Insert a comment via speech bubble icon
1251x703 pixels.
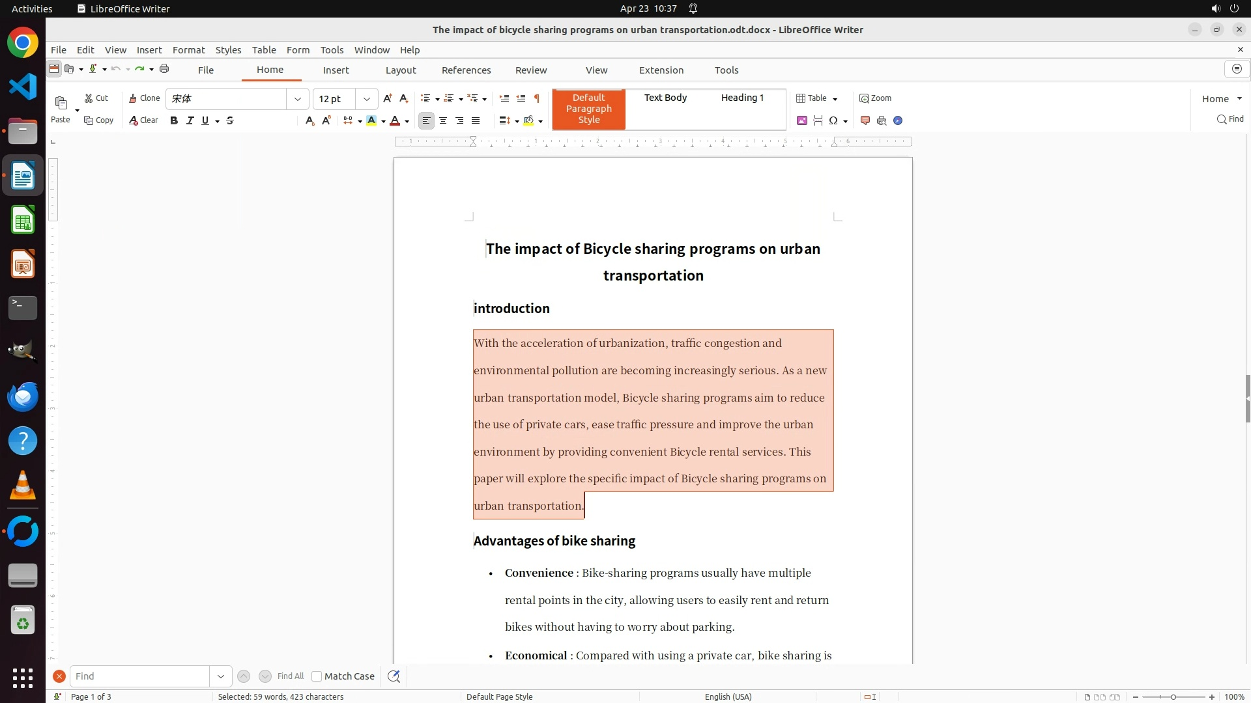[x=865, y=120]
